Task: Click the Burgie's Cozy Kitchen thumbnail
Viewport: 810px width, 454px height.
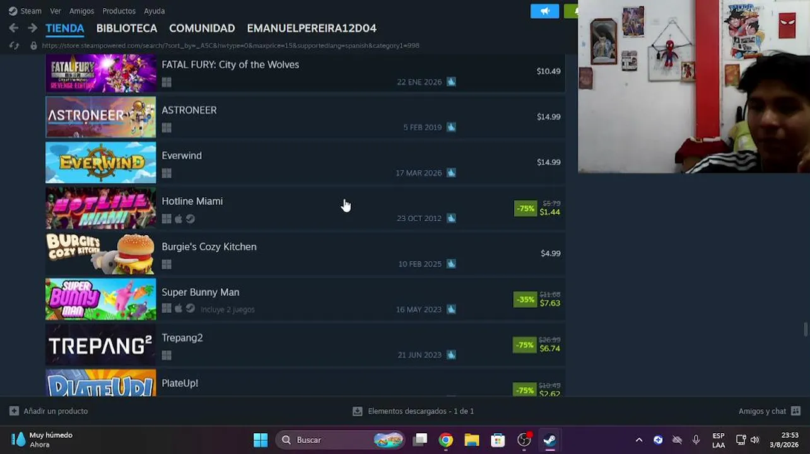Action: (100, 253)
